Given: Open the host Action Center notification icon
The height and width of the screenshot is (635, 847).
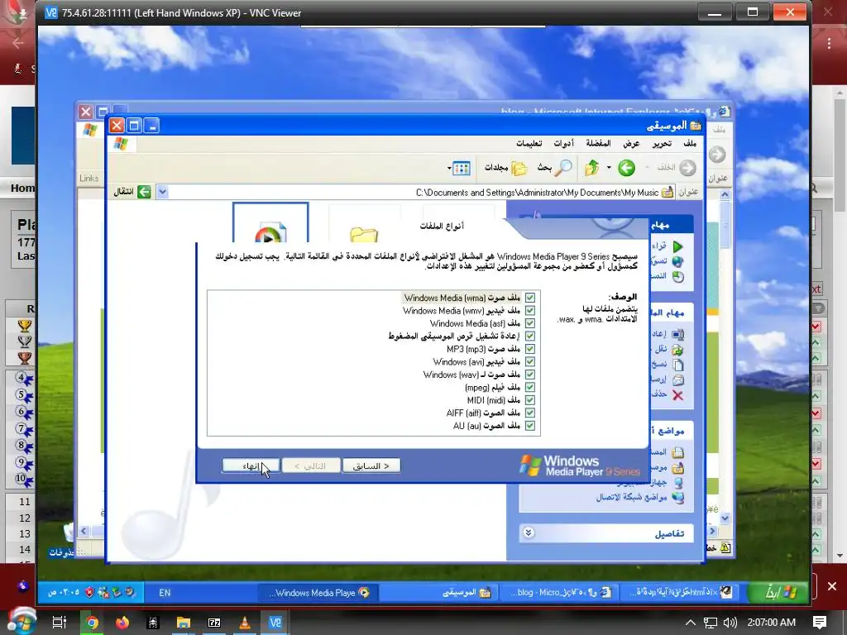Looking at the screenshot, I should pyautogui.click(x=820, y=623).
